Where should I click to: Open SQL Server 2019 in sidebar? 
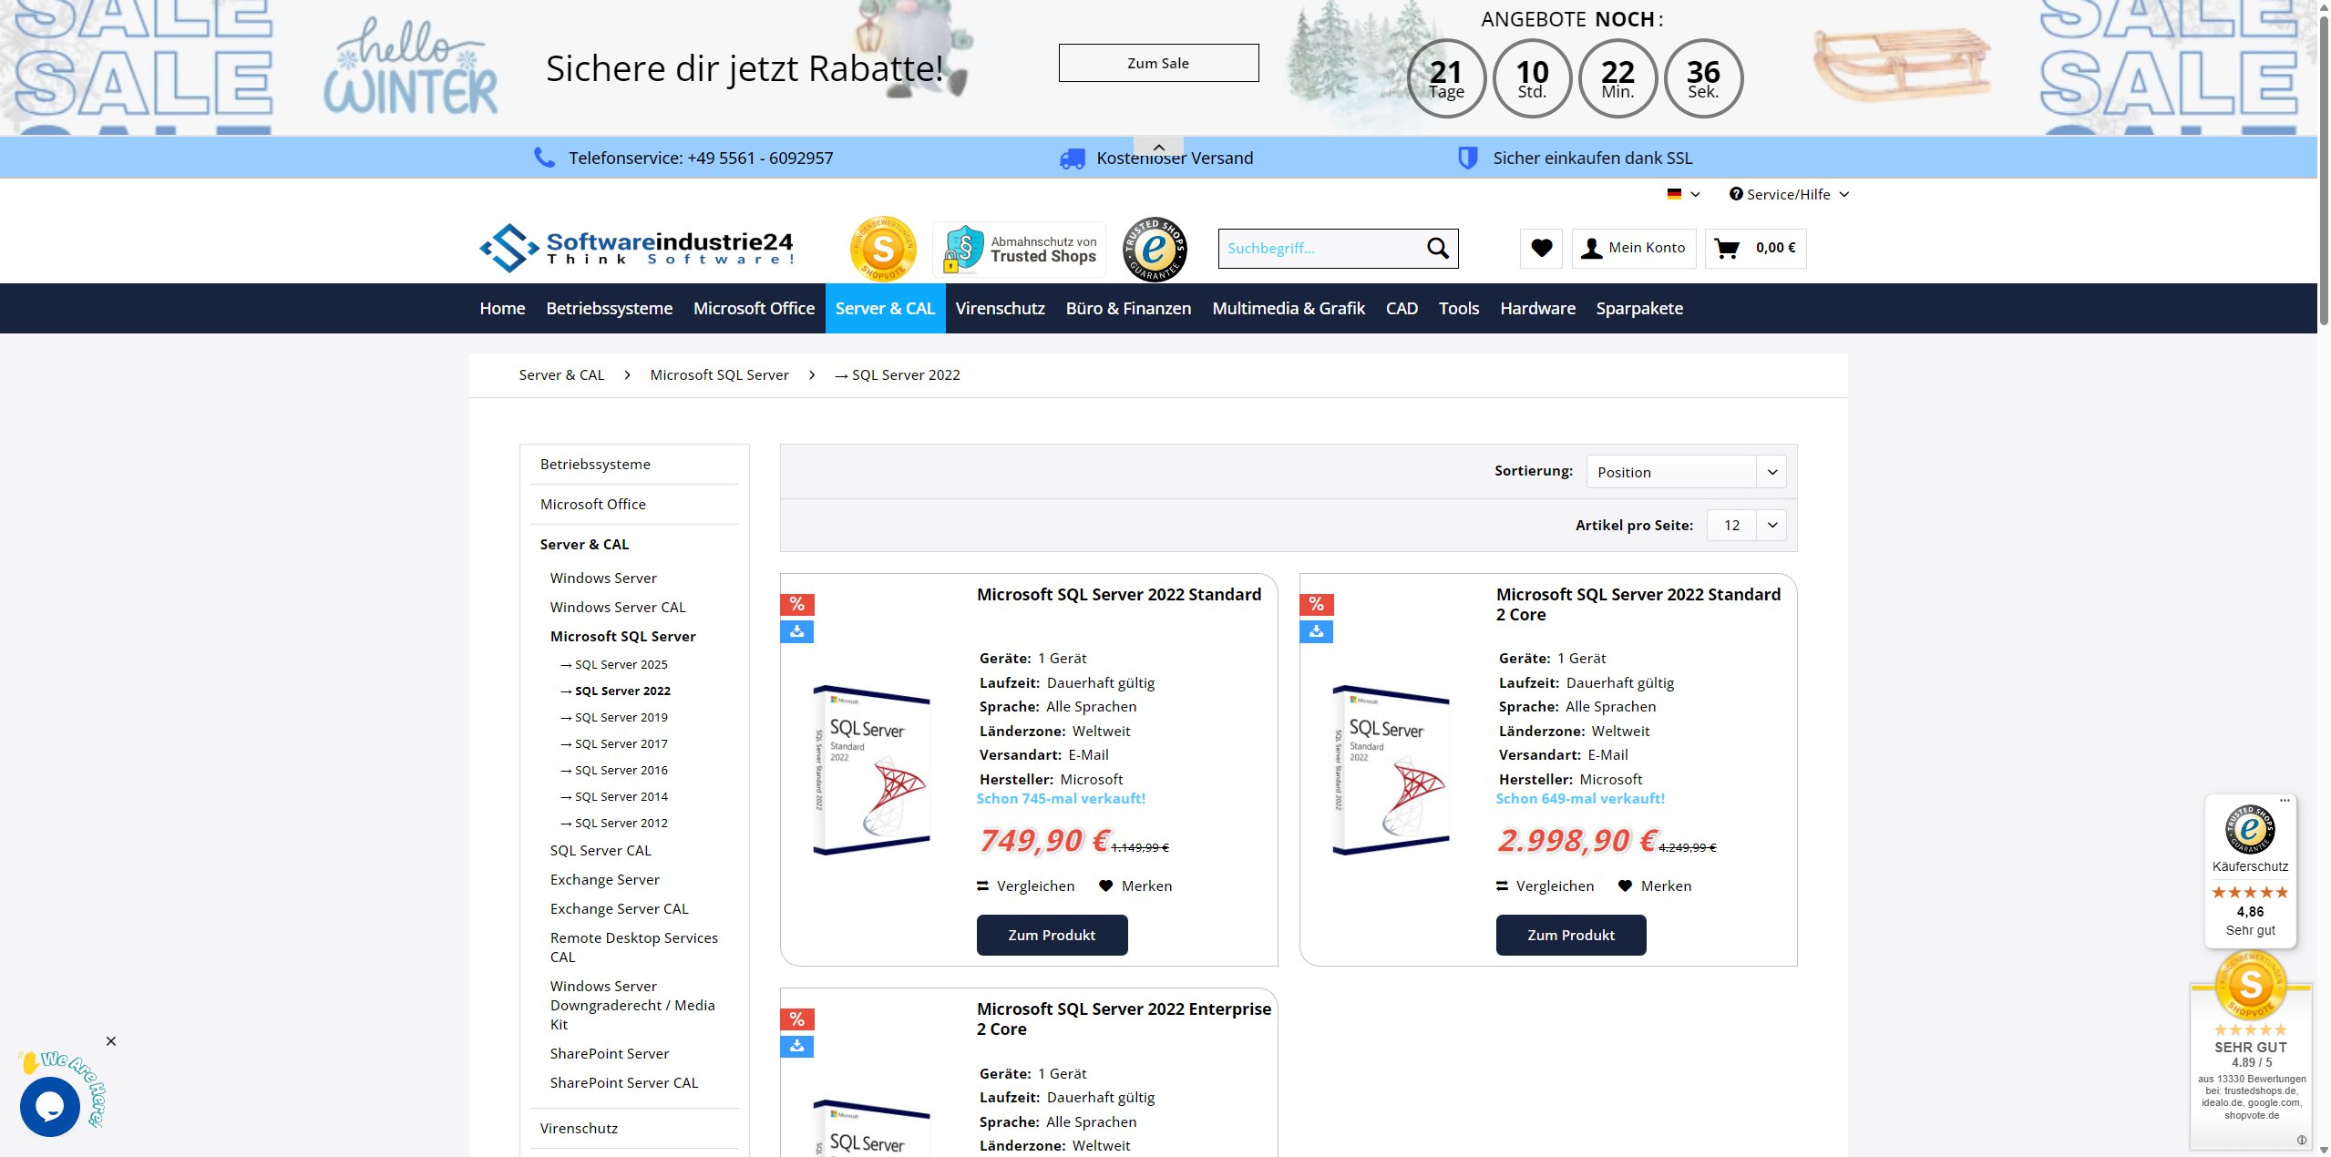pos(621,717)
